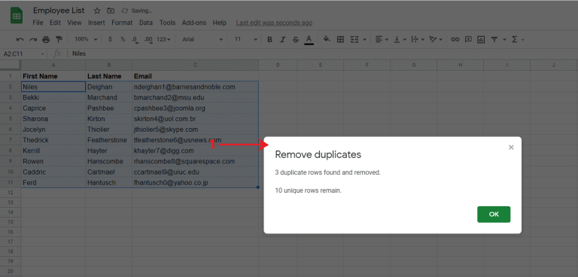Open text rotation dropdown
The image size is (578, 277).
click(436, 39)
